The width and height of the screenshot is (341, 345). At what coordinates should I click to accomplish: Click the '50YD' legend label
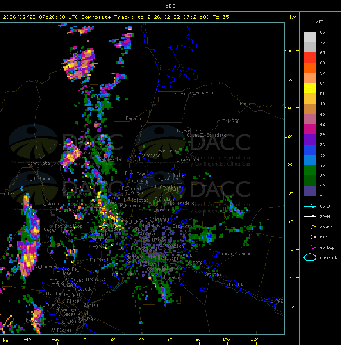325,206
